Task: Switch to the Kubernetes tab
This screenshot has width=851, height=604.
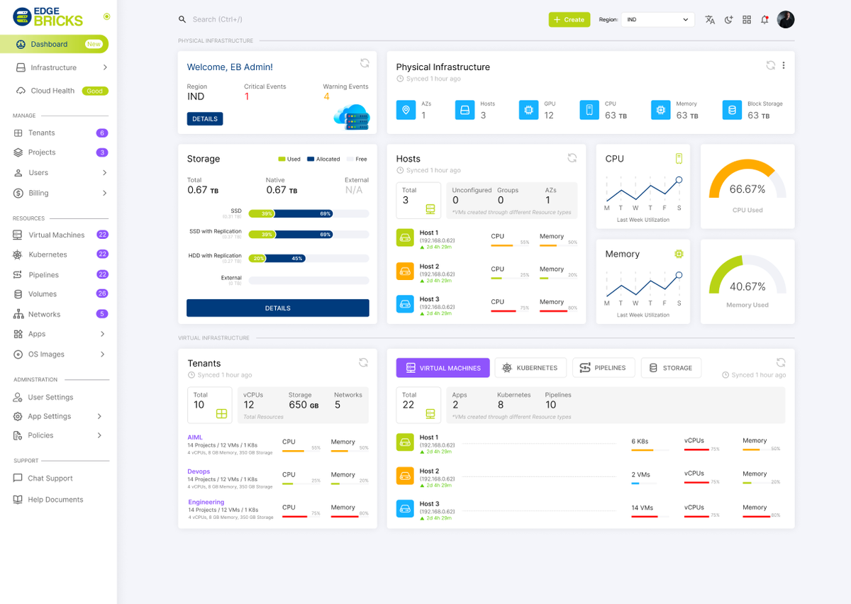Action: coord(530,368)
